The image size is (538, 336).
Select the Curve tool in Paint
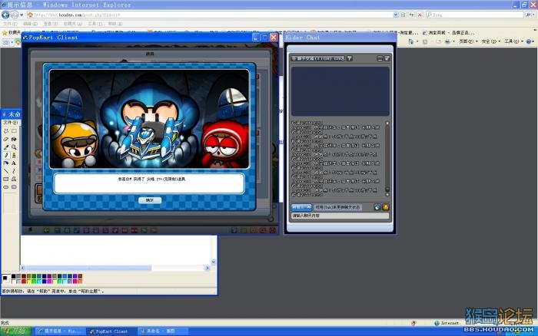click(x=14, y=171)
